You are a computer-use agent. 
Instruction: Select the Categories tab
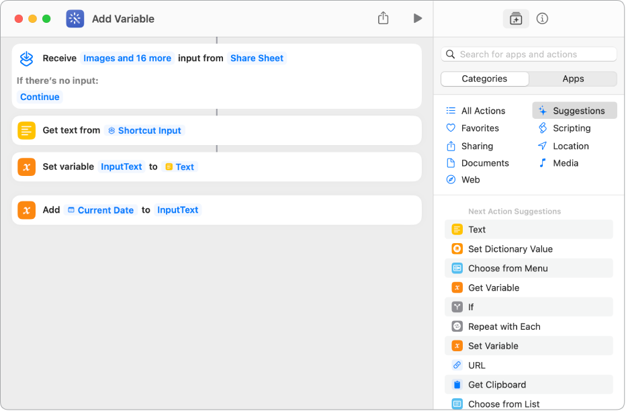point(484,79)
